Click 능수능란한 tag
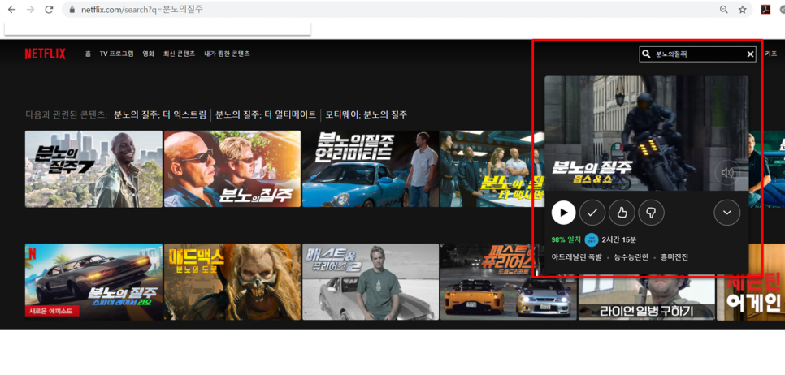This screenshot has width=785, height=375. coord(631,257)
